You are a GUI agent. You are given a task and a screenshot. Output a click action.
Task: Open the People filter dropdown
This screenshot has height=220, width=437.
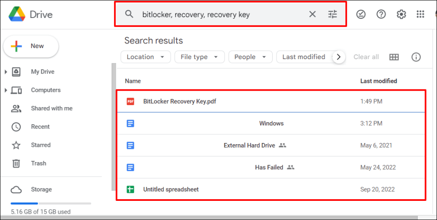[x=250, y=57]
